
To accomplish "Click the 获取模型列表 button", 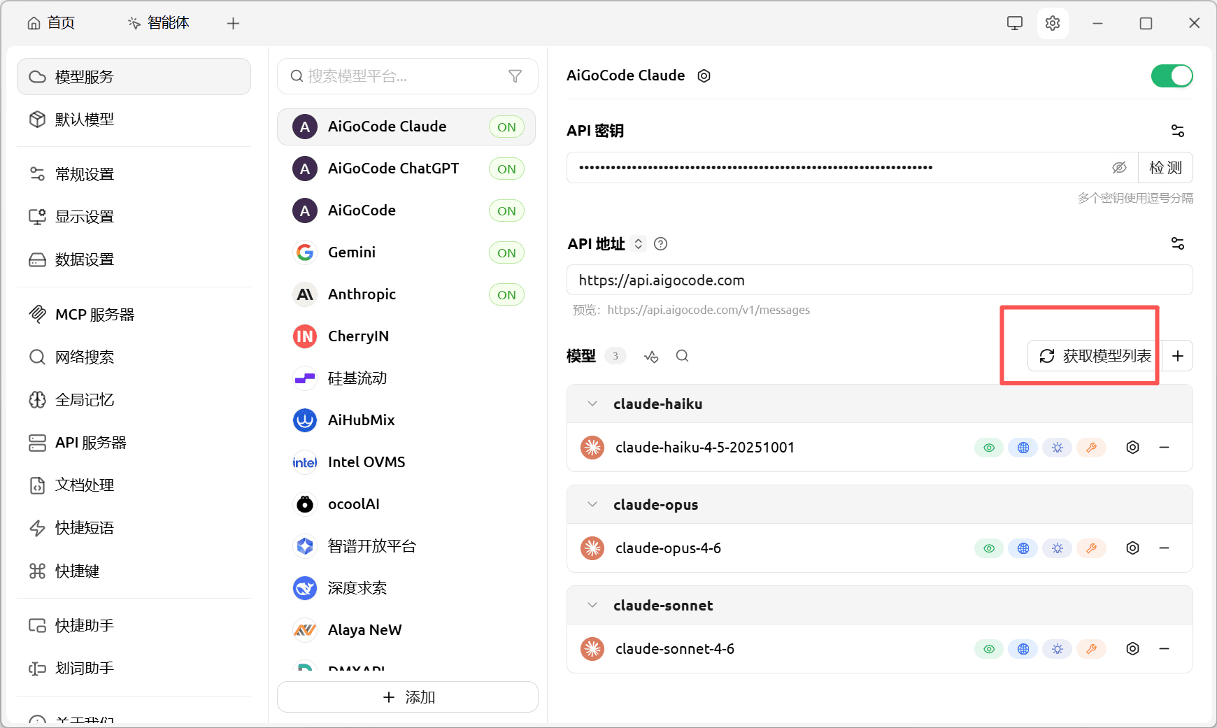I will [1095, 356].
